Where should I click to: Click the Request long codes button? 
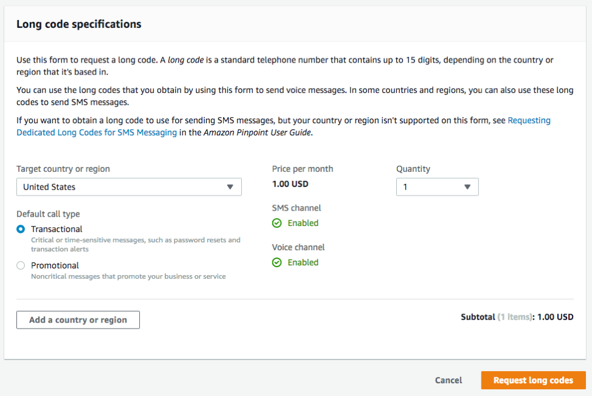533,380
